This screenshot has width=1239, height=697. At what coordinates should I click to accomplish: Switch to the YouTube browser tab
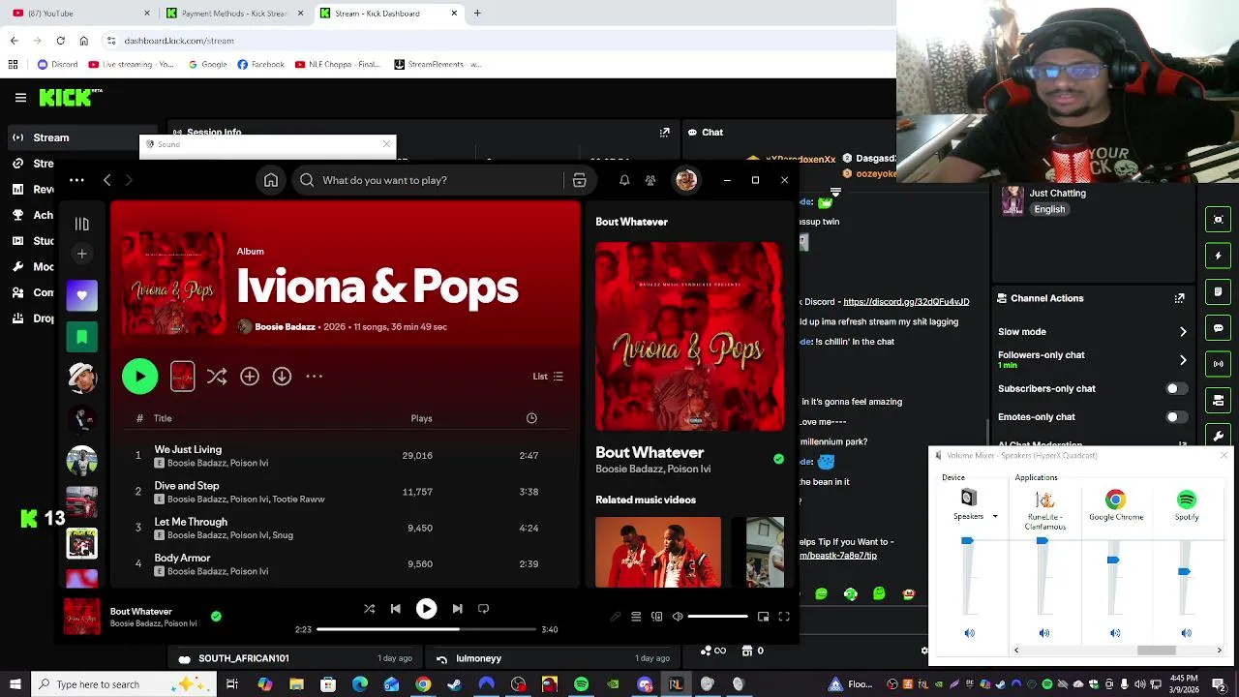[76, 14]
